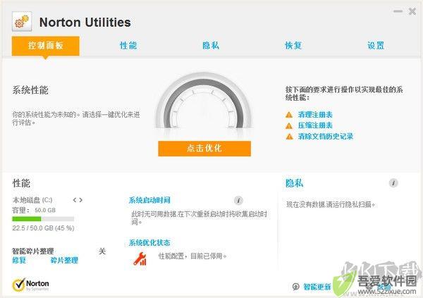Click the 系统启动时间 link
Screen dimensions: 423x298
pos(149,200)
